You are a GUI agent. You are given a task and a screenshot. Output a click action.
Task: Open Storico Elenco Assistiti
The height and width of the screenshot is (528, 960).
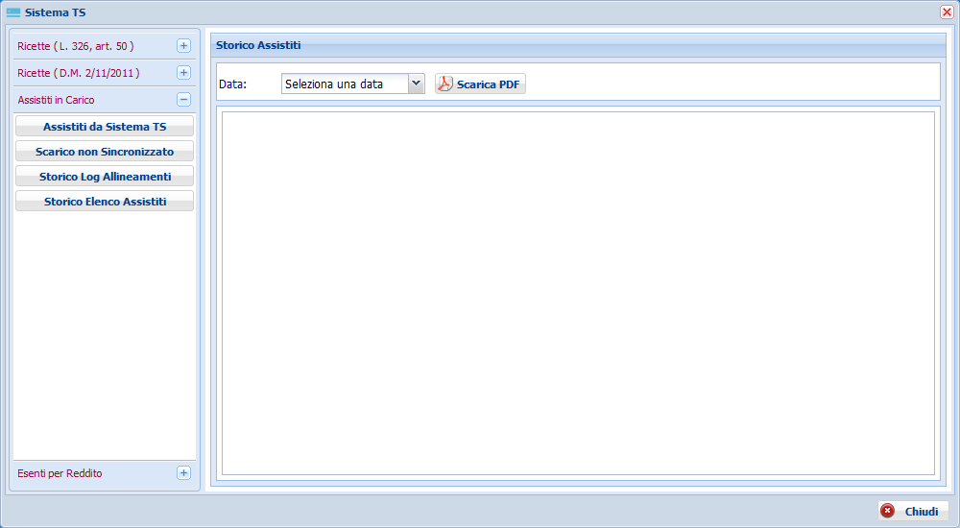point(105,202)
